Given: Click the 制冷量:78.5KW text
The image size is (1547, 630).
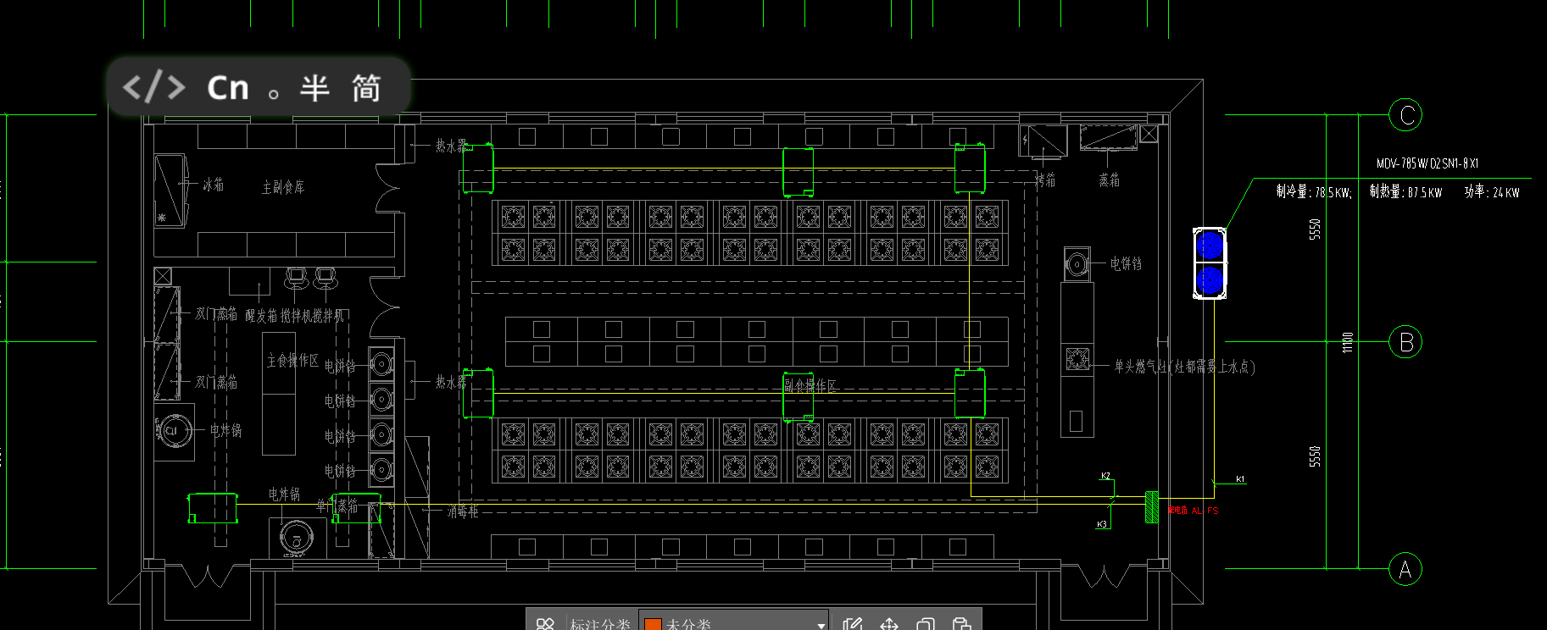Looking at the screenshot, I should [1314, 192].
